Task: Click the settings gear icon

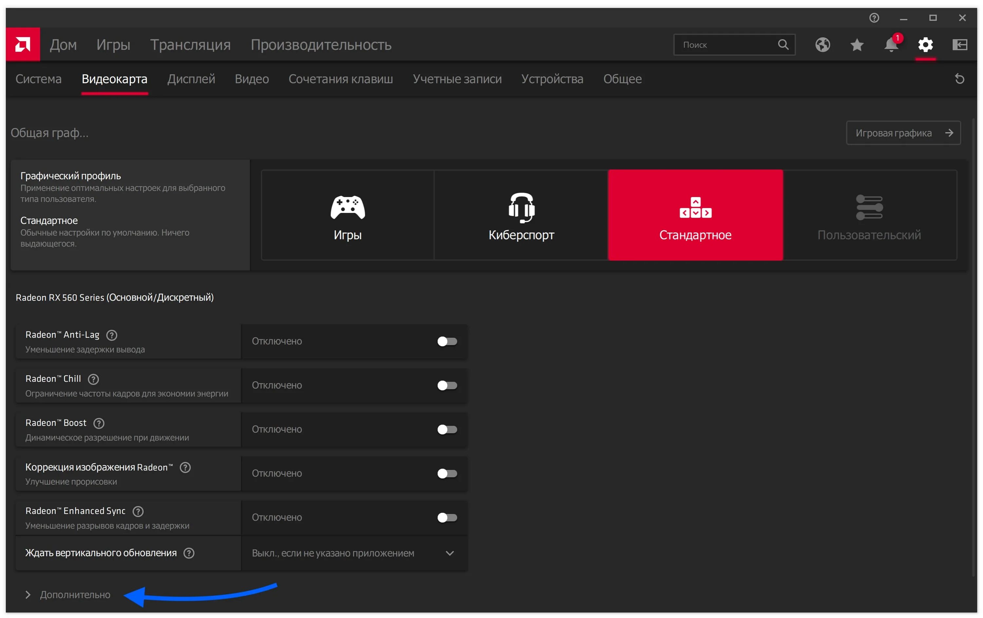Action: (x=926, y=45)
